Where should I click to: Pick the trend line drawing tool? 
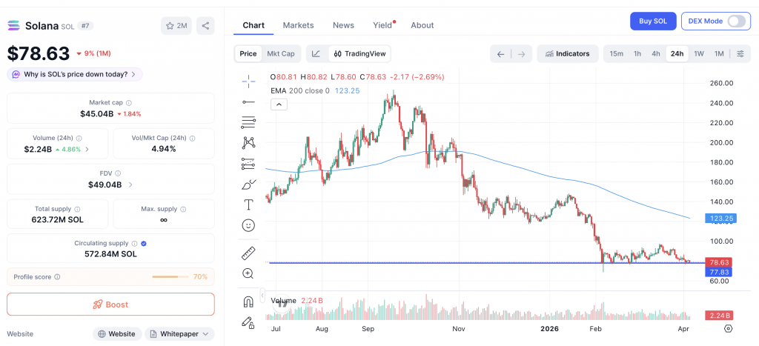(x=248, y=102)
